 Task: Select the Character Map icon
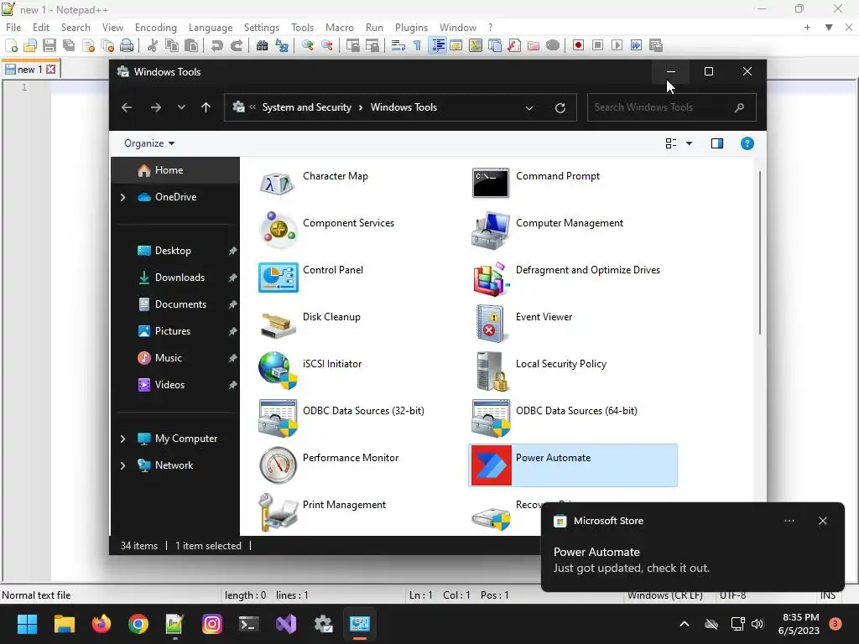pos(278,183)
